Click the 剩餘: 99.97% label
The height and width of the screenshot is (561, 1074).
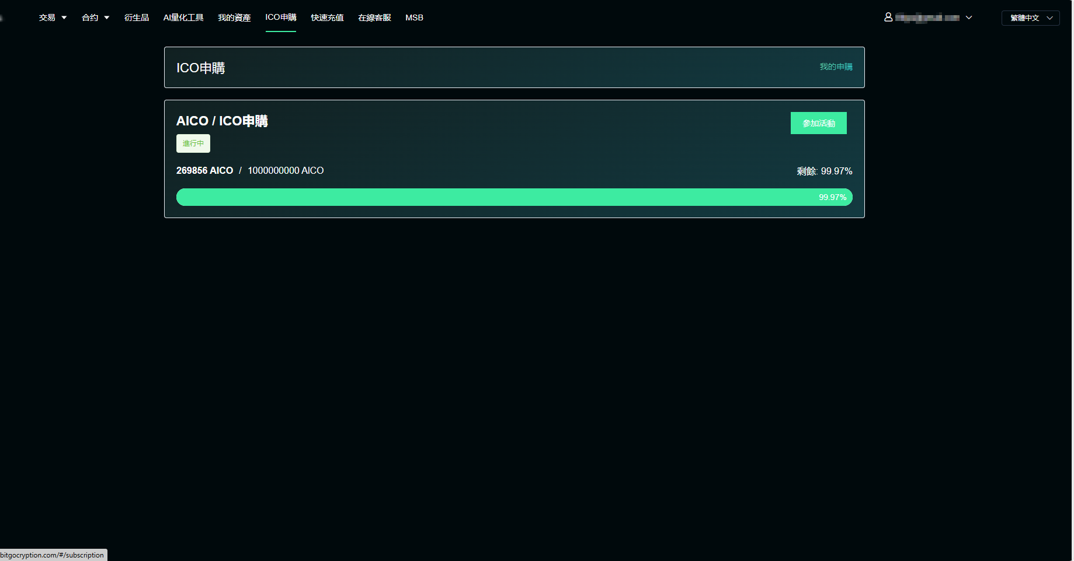tap(823, 171)
